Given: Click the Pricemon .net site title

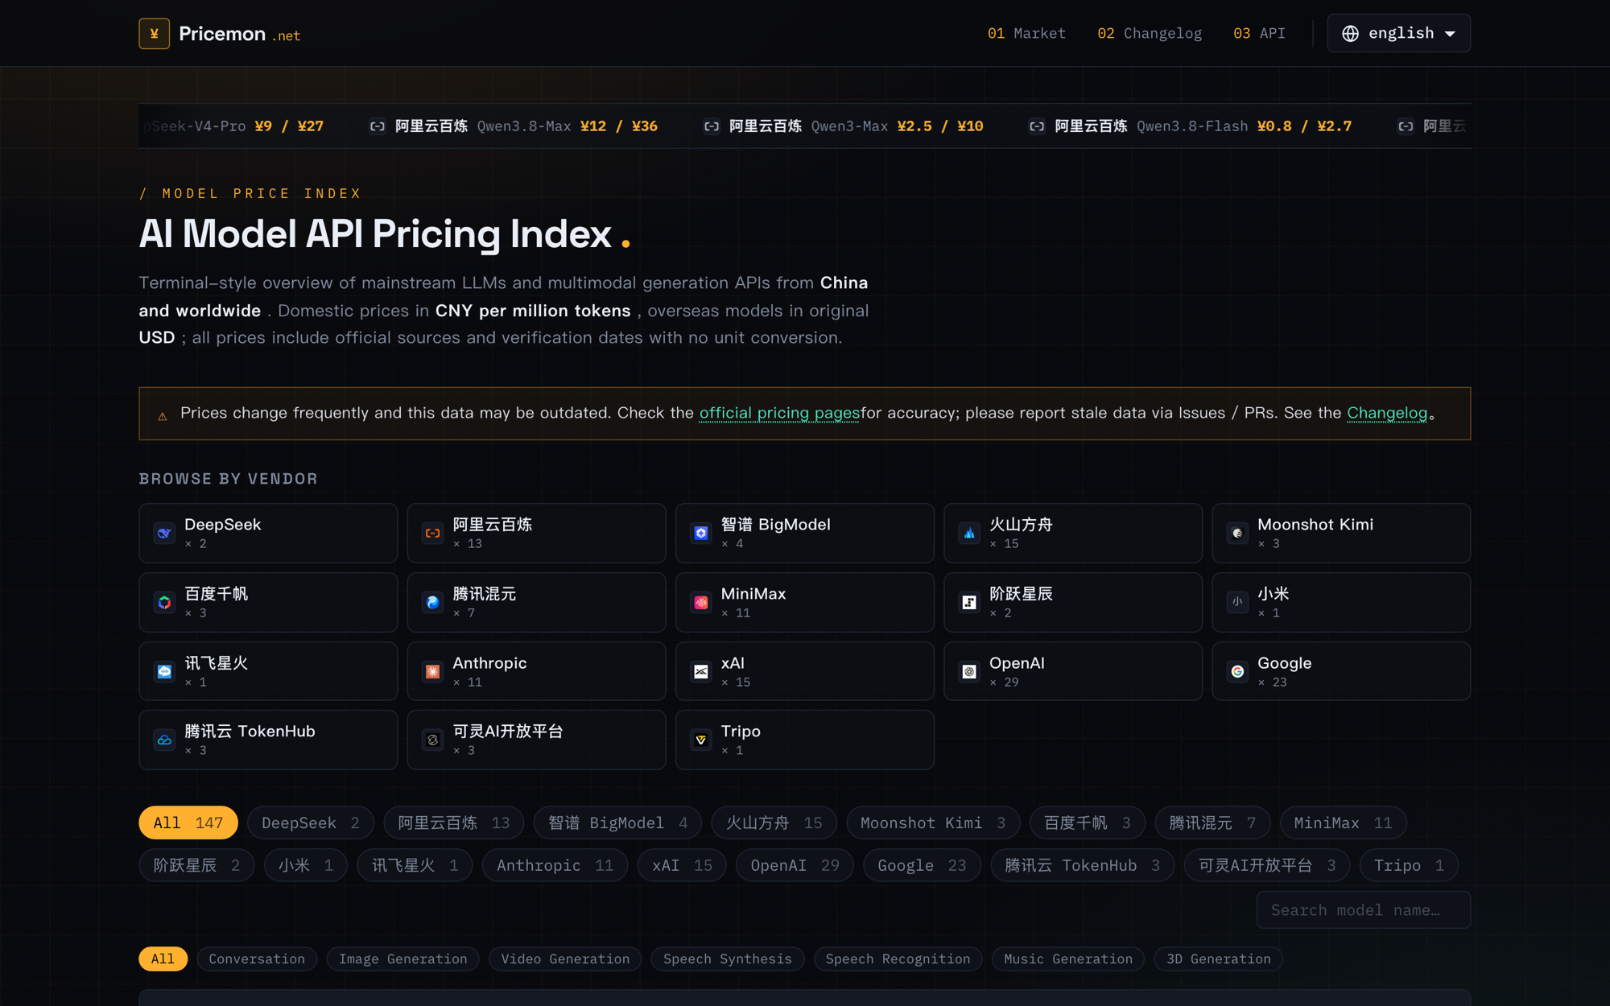Looking at the screenshot, I should click(x=239, y=34).
